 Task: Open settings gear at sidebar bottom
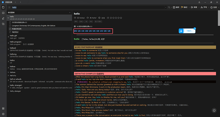point(3,114)
